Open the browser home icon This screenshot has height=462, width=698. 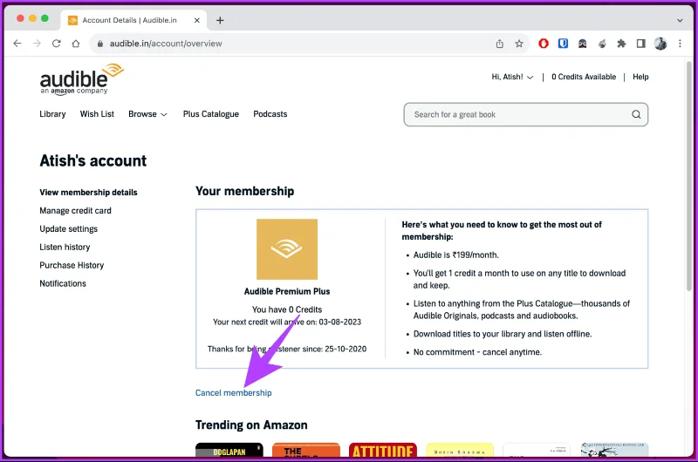click(x=76, y=44)
